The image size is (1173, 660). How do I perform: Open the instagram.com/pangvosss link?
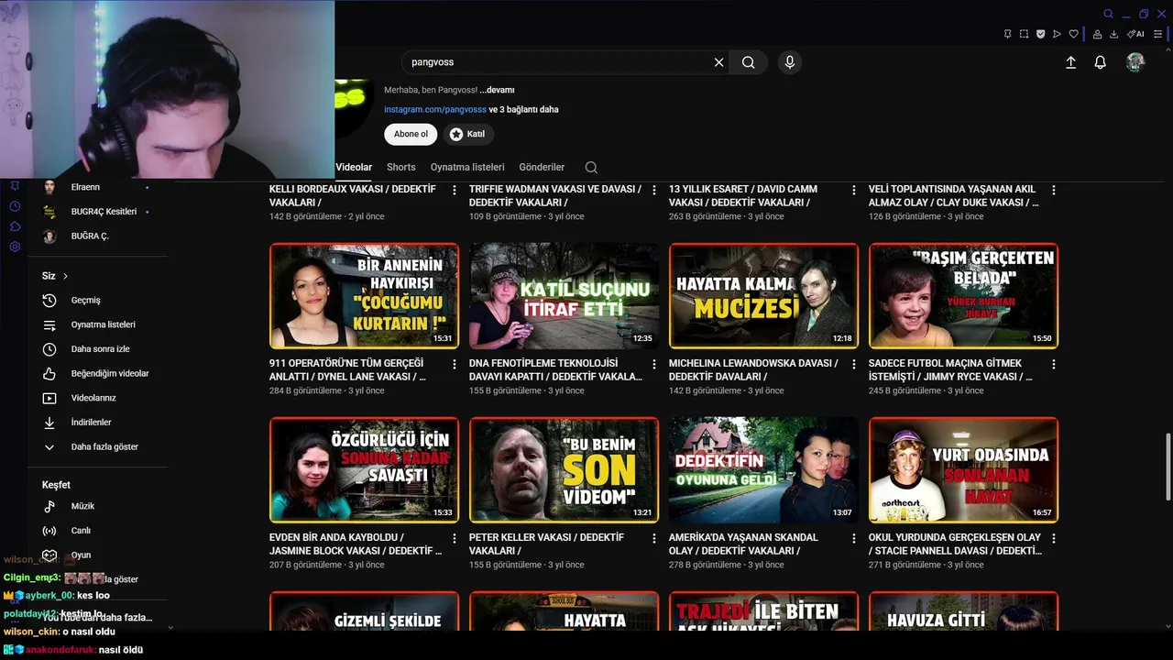(x=435, y=109)
